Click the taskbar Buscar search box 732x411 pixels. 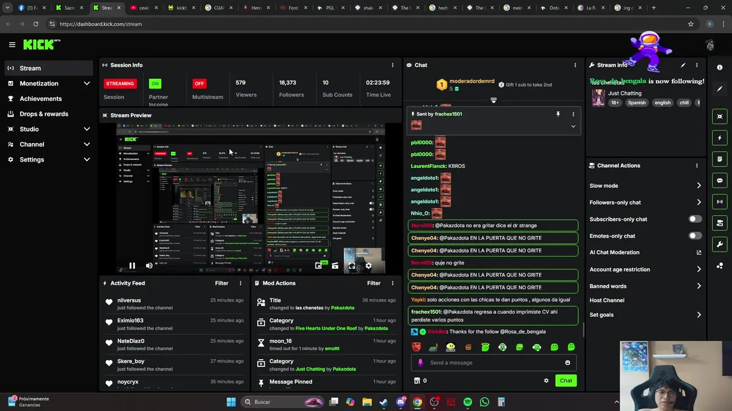pyautogui.click(x=283, y=402)
